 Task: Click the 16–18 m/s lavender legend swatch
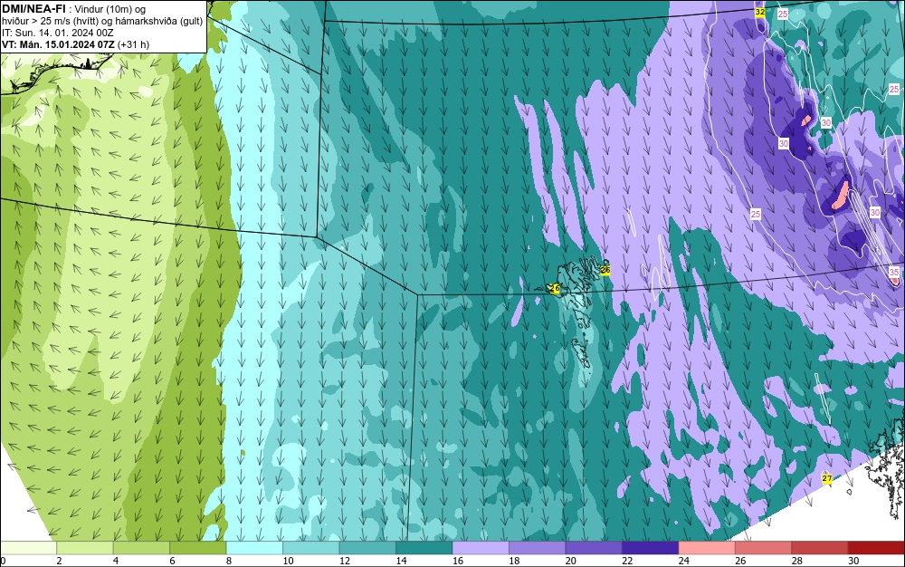(x=481, y=548)
